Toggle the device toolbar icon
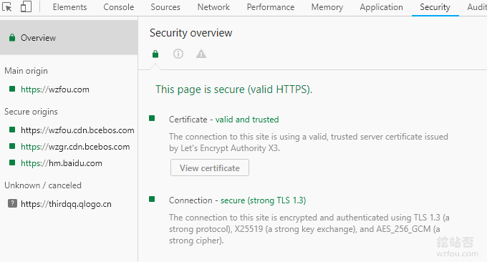 click(26, 6)
